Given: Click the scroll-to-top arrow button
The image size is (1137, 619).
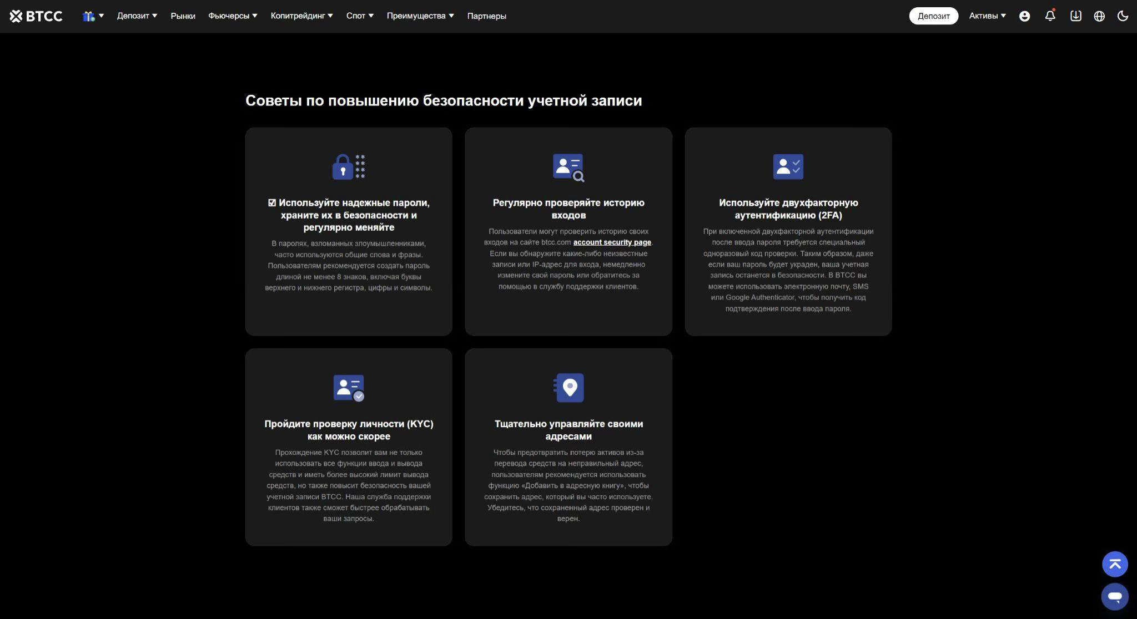Looking at the screenshot, I should coord(1114,564).
